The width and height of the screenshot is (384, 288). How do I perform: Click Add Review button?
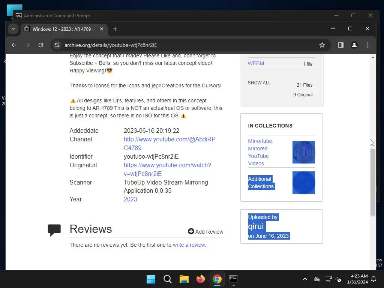tap(205, 231)
